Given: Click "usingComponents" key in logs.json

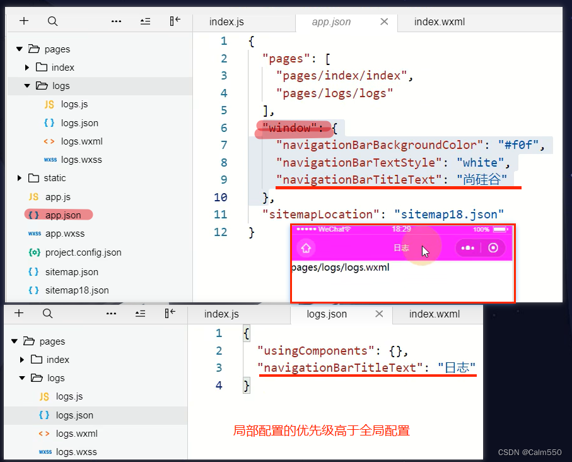Looking at the screenshot, I should click(x=315, y=351).
